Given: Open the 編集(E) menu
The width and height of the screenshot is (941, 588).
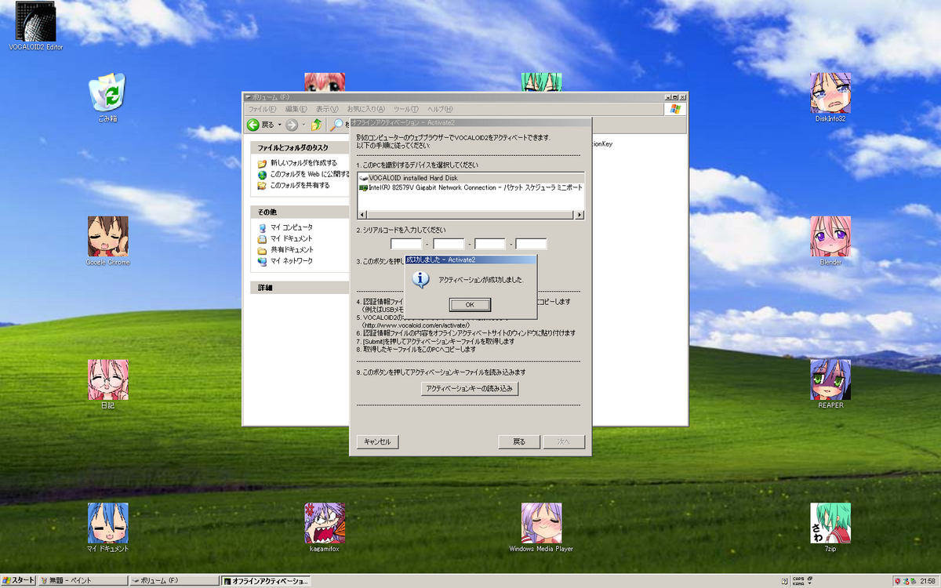Looking at the screenshot, I should click(297, 109).
